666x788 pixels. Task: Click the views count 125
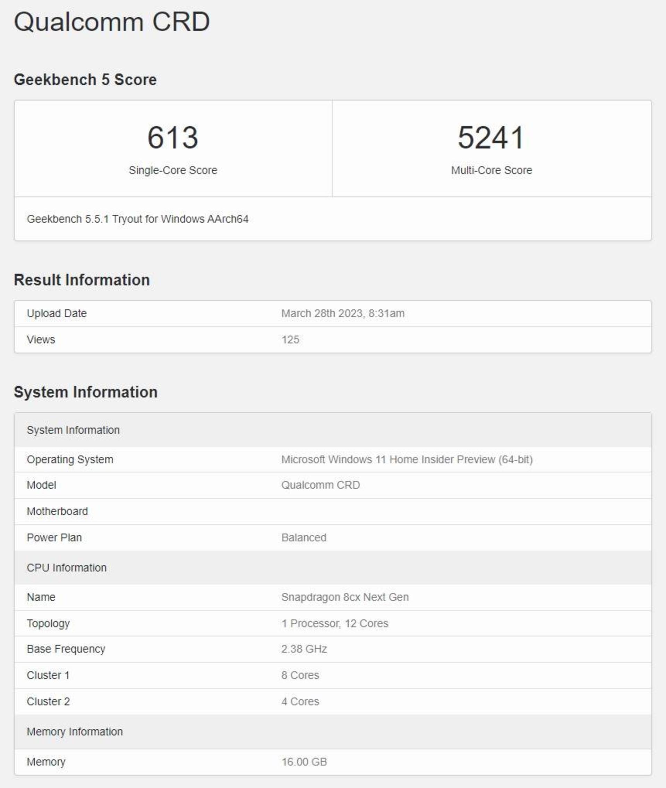click(x=290, y=340)
